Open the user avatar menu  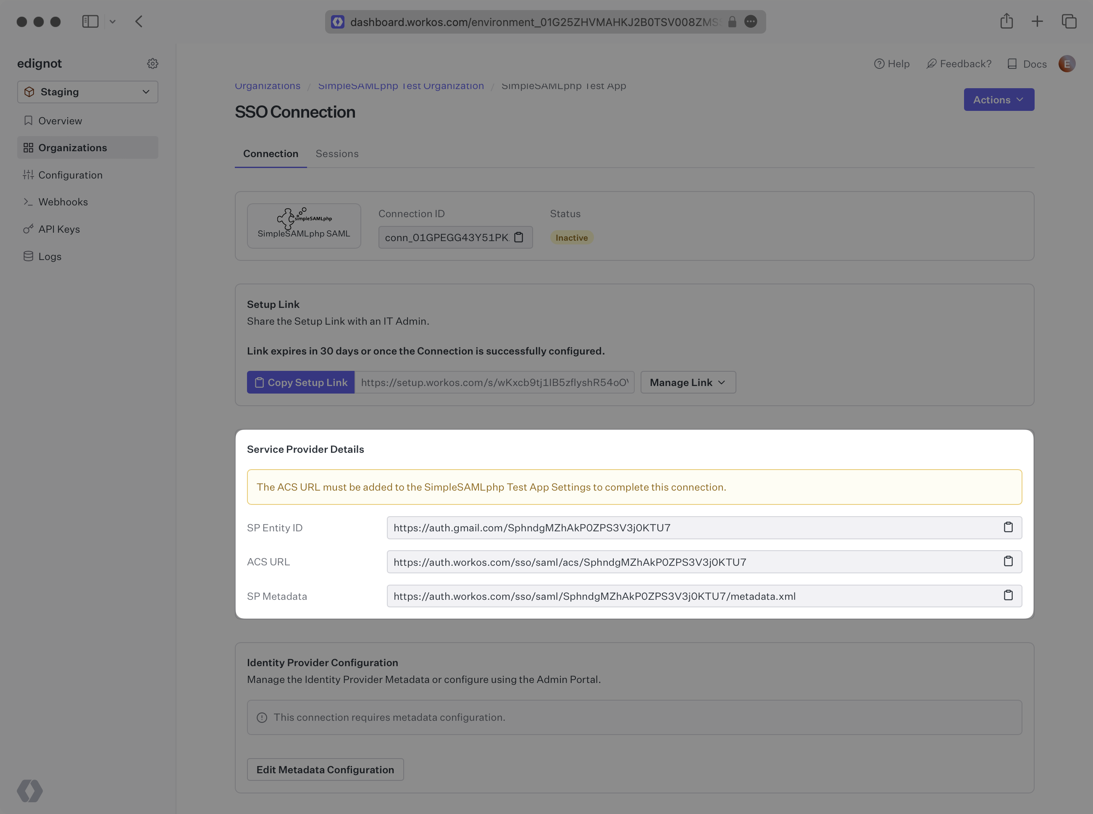1067,63
